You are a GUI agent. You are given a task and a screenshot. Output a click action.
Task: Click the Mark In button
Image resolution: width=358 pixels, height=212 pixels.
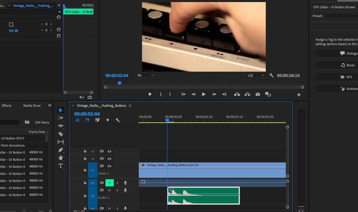(161, 94)
